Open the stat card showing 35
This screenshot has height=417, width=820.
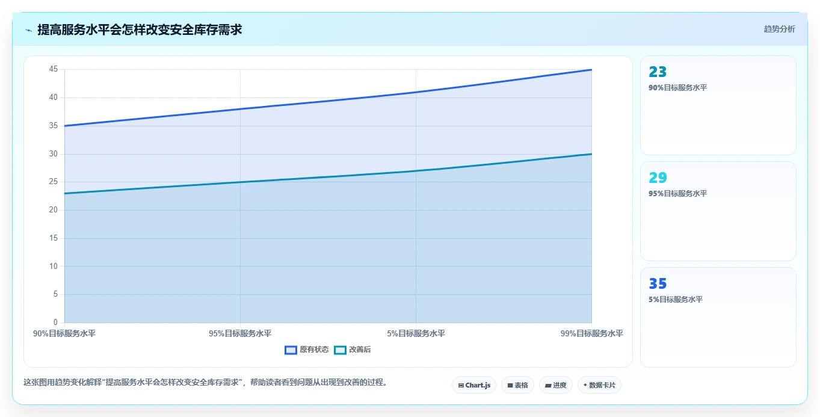pos(718,317)
